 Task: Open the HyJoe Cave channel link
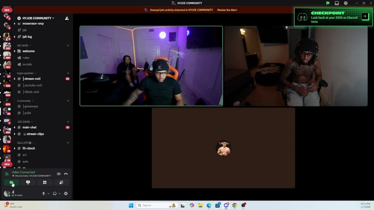(x=31, y=176)
